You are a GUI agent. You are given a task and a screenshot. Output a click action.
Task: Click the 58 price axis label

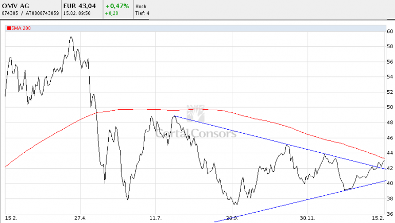point(390,46)
